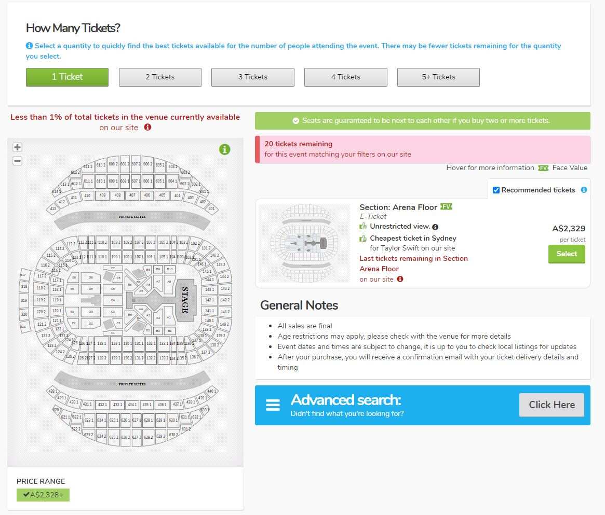Click the STAGE area on the seating map
605x515 pixels.
coord(184,300)
